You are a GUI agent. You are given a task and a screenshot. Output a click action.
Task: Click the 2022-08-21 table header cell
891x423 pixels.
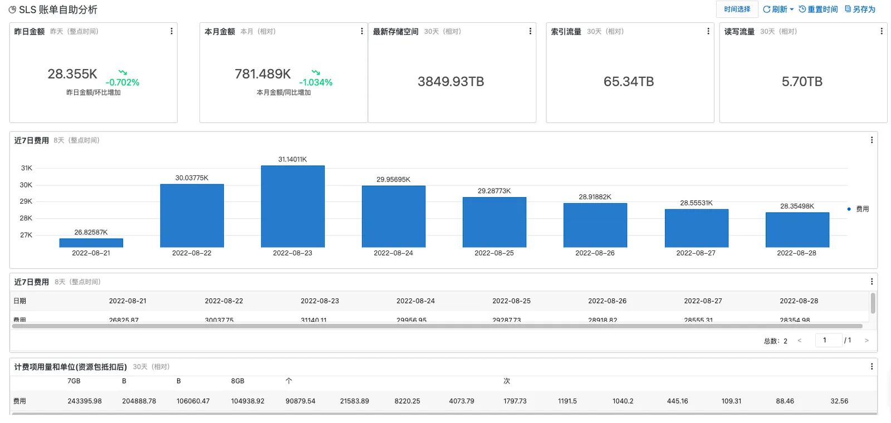(128, 301)
